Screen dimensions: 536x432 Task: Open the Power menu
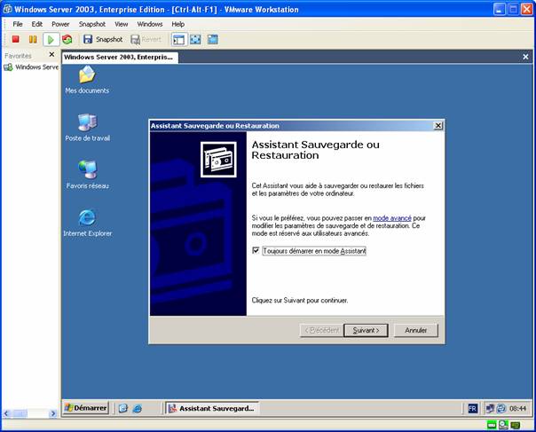(60, 24)
